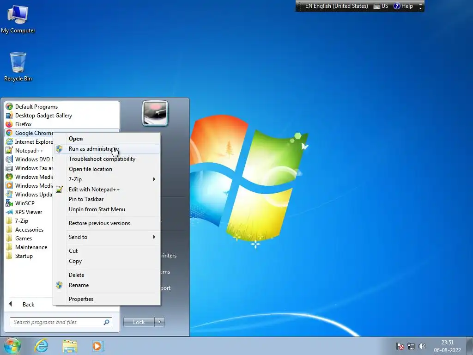Click the Action Center flag tray icon
This screenshot has width=473, height=355.
click(x=400, y=346)
